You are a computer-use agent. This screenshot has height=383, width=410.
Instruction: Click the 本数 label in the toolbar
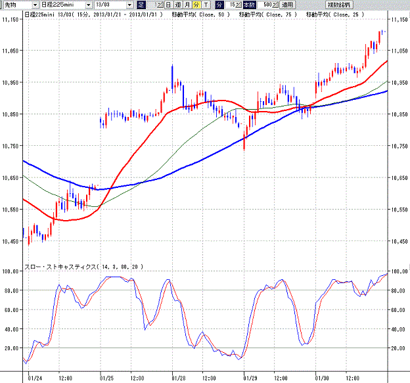[250, 5]
